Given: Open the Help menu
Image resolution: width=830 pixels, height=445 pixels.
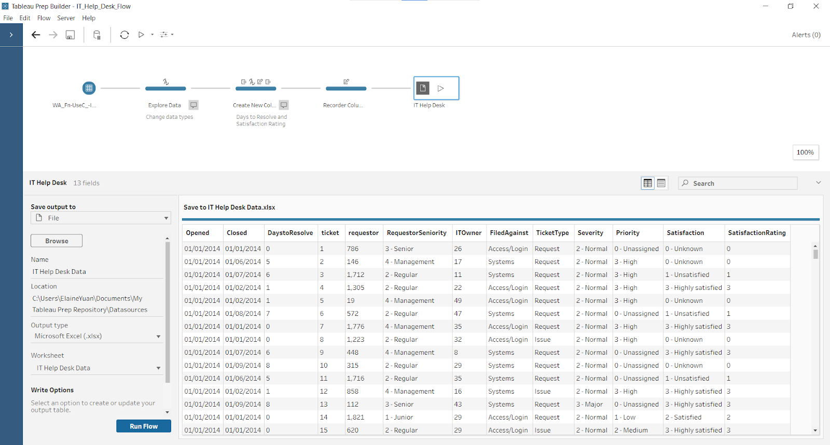Looking at the screenshot, I should tap(89, 18).
